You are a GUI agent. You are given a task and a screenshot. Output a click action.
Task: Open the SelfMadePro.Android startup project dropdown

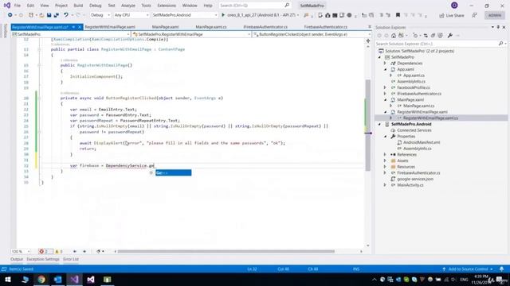(x=184, y=15)
